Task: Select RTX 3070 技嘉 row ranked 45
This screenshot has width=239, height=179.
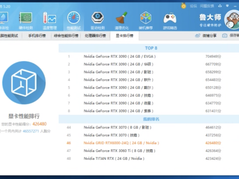Action: click(149, 135)
